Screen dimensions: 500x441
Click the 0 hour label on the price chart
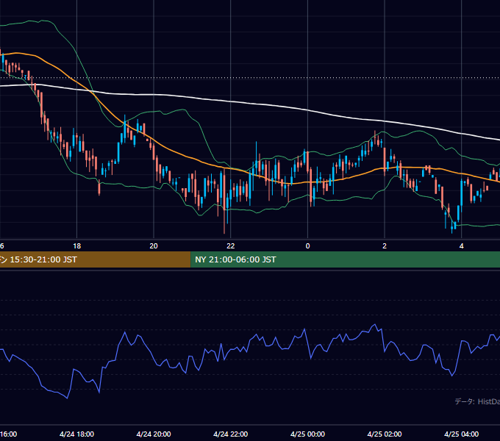pos(307,246)
